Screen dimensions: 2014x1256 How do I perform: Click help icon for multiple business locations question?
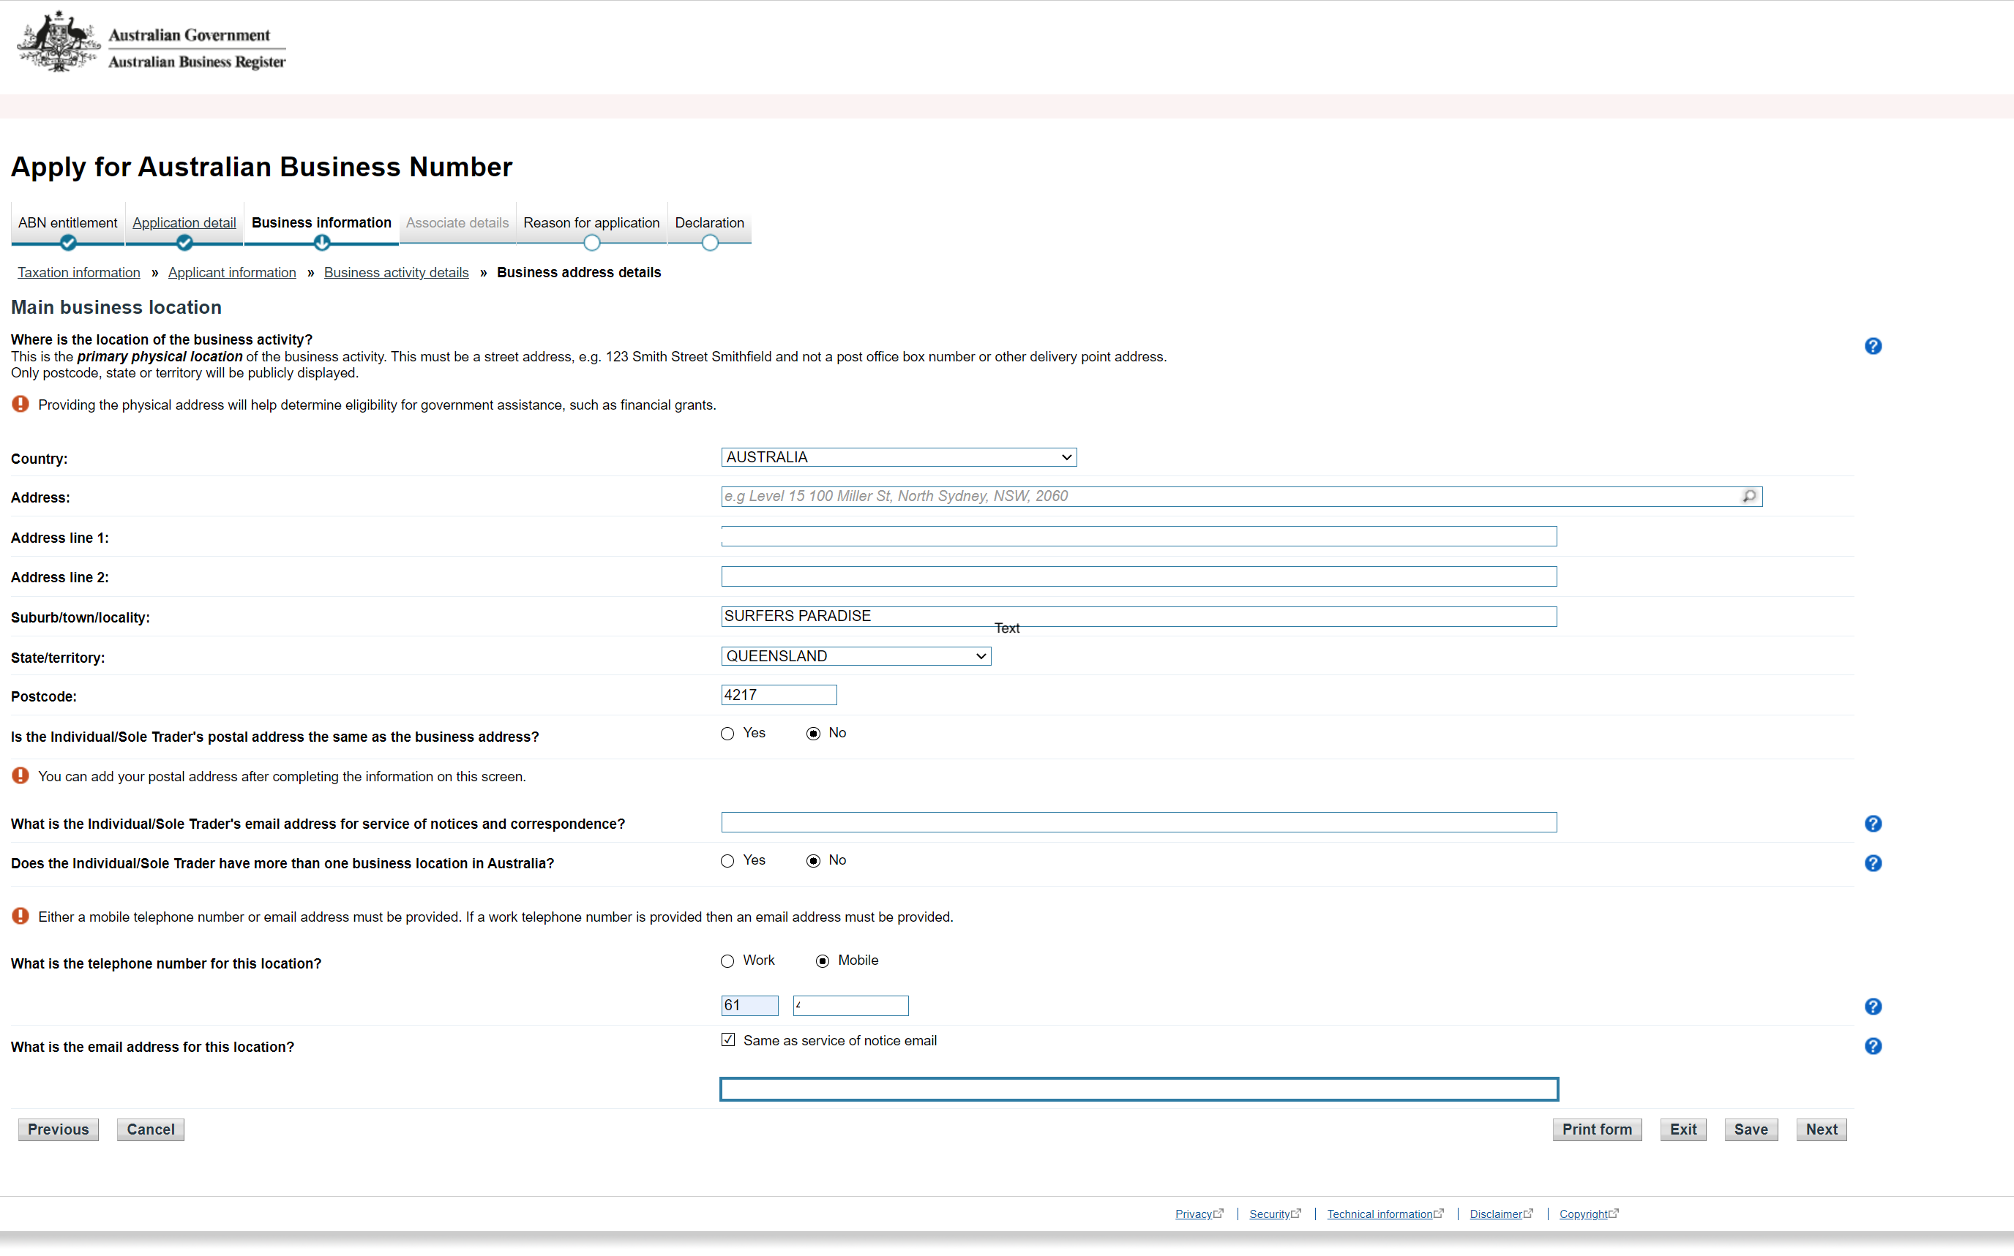click(1872, 863)
